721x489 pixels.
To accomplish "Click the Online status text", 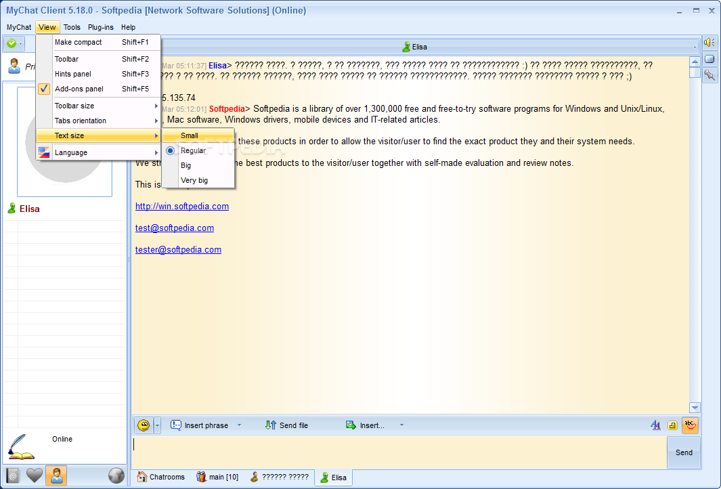I will click(x=62, y=439).
